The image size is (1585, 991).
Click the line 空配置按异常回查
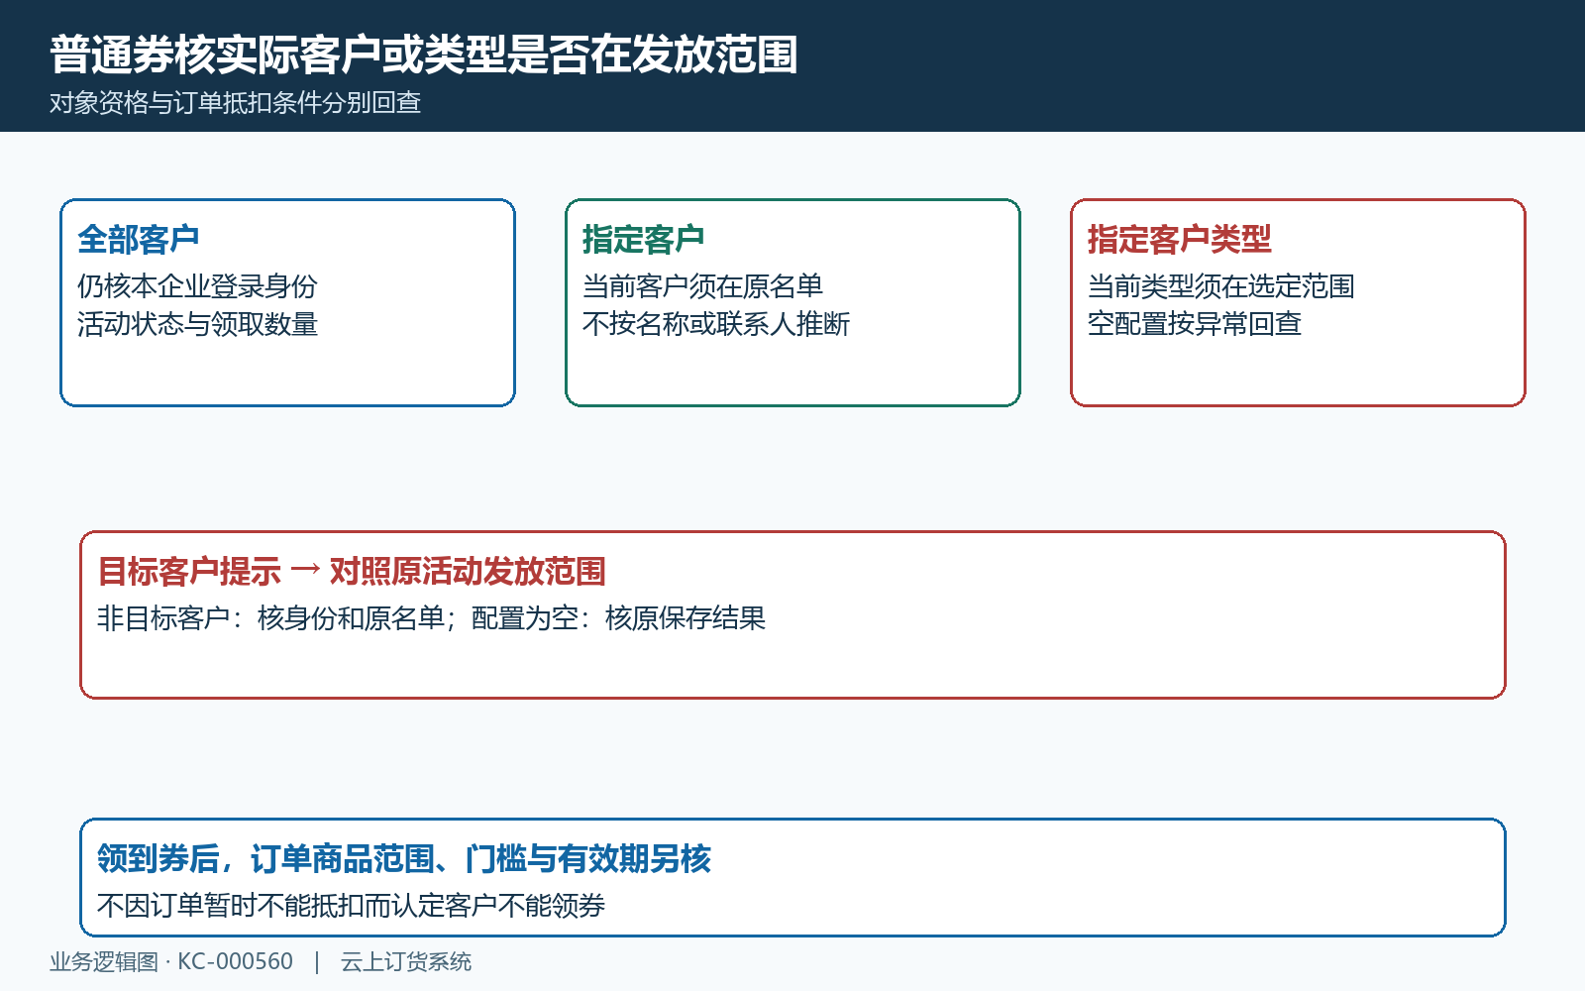(x=1195, y=324)
